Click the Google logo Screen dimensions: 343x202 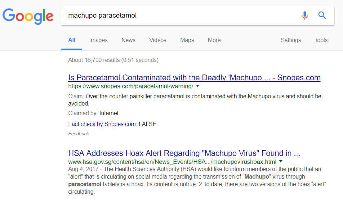pyautogui.click(x=28, y=16)
